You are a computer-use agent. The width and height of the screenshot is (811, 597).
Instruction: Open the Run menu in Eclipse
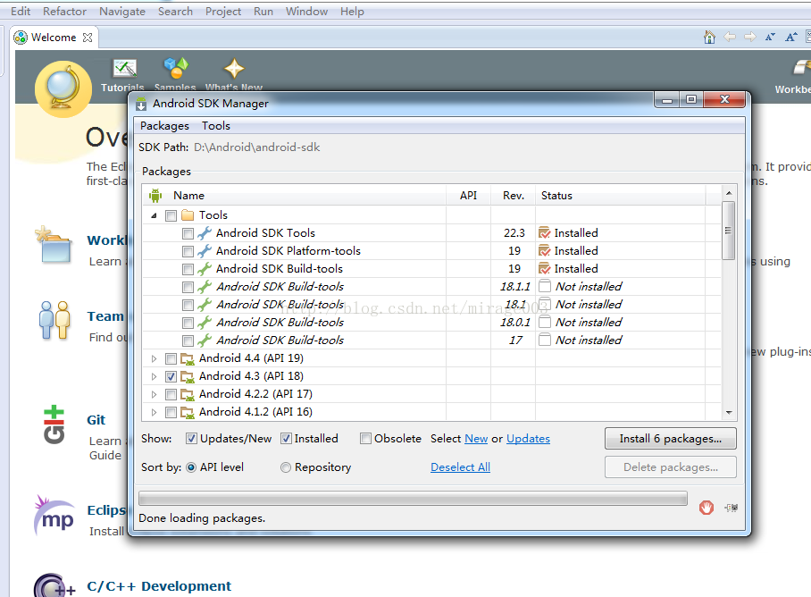coord(263,12)
